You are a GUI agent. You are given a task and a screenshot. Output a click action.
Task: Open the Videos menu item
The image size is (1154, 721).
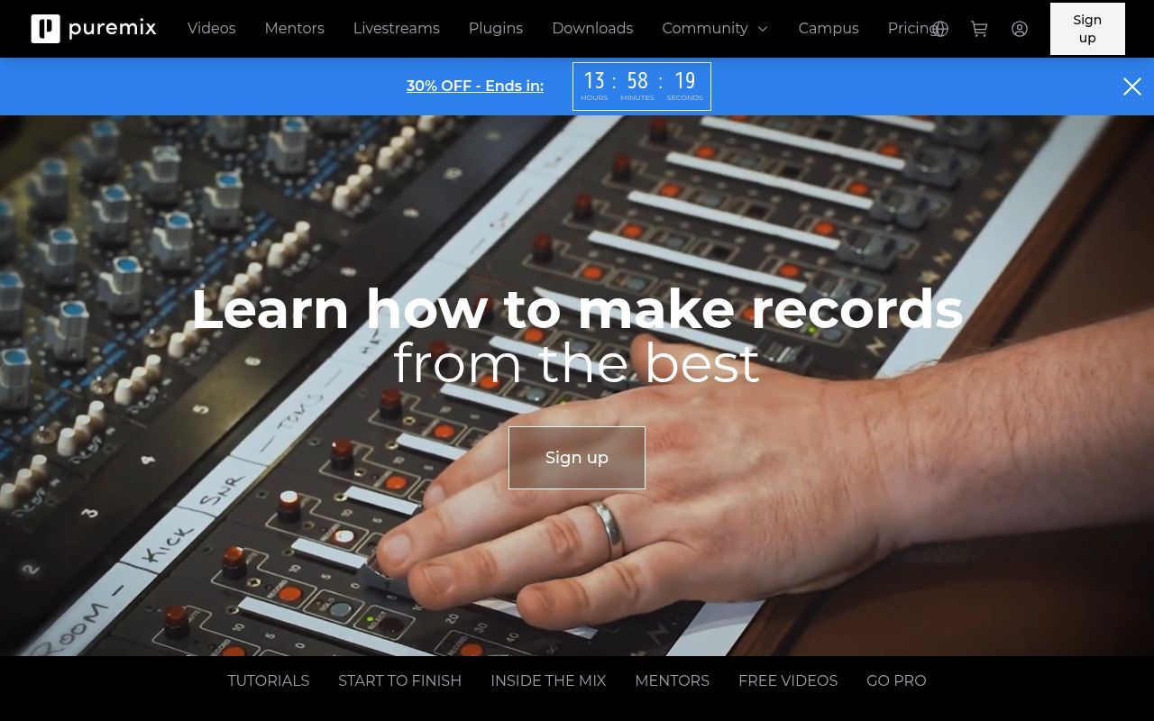coord(212,28)
